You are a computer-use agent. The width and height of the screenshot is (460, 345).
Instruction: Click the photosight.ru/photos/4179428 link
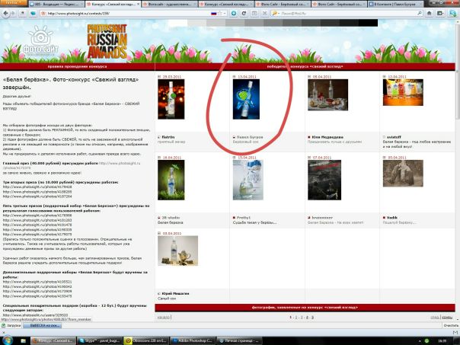click(37, 187)
